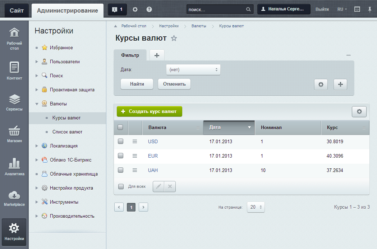
Task: Toggle the select-all header checkbox
Action: coord(120,127)
